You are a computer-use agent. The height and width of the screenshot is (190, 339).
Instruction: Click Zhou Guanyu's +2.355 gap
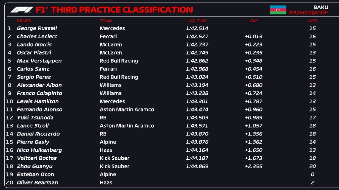[x=254, y=166]
